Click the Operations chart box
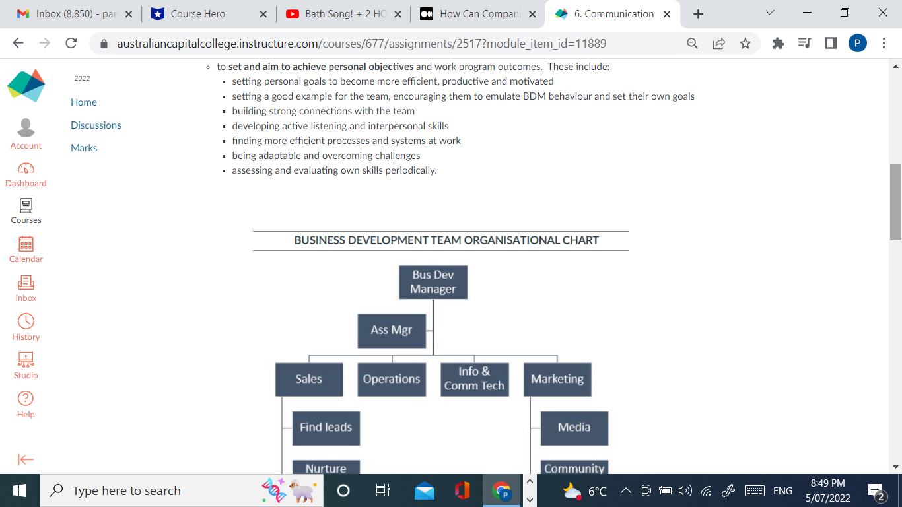 [392, 380]
